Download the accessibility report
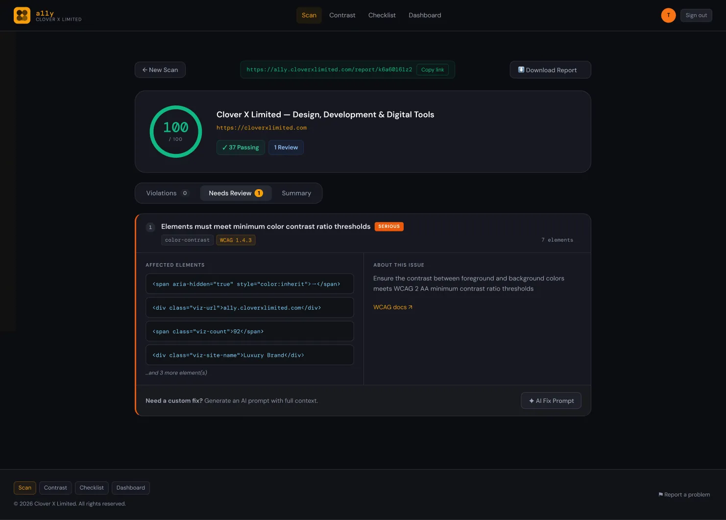The width and height of the screenshot is (726, 520). click(550, 70)
